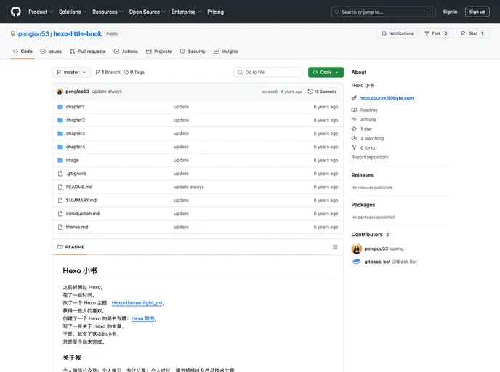Open the Product dropdown menu
This screenshot has width=500, height=372.
tap(41, 12)
